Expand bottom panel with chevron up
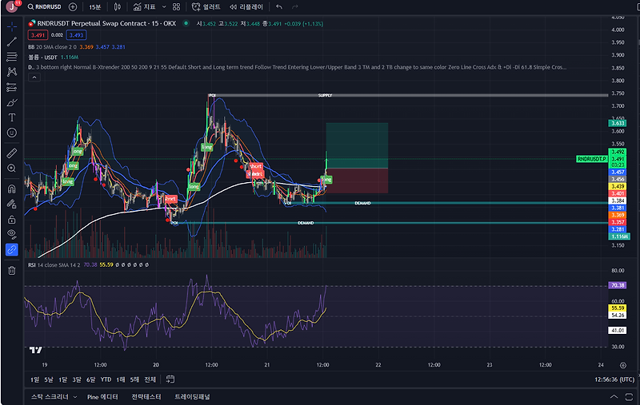 tap(614, 397)
